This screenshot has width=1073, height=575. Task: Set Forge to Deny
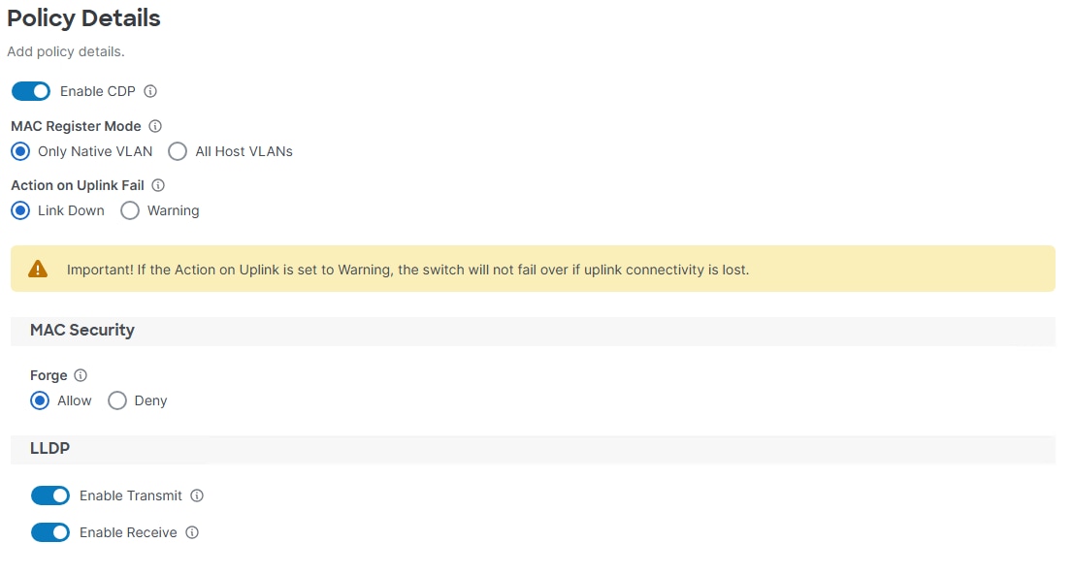coord(117,400)
